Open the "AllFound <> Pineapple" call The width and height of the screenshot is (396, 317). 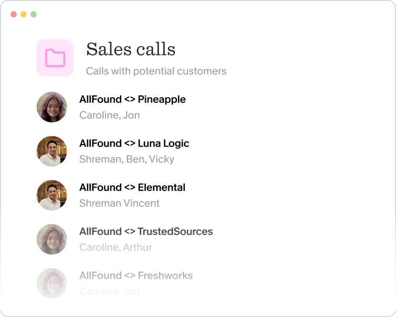(x=132, y=99)
